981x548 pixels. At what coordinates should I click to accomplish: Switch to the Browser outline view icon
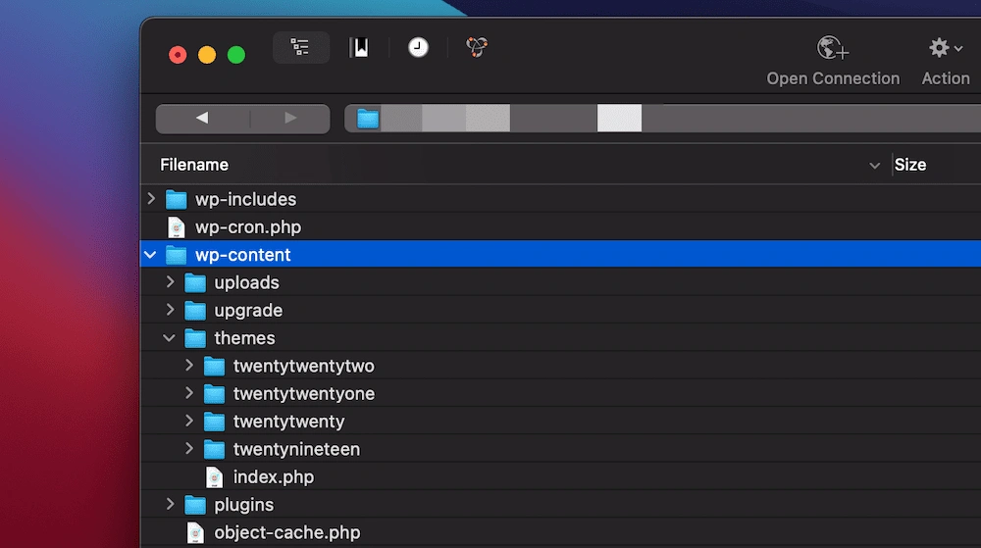(x=300, y=47)
